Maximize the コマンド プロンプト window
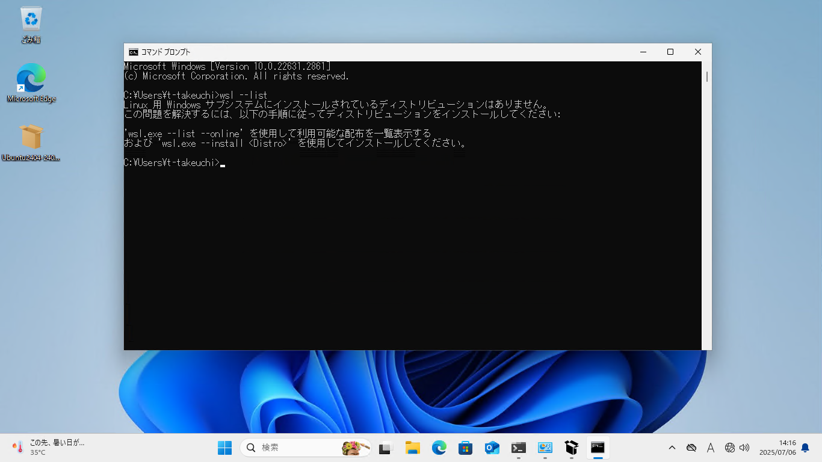The height and width of the screenshot is (462, 822). click(x=670, y=52)
